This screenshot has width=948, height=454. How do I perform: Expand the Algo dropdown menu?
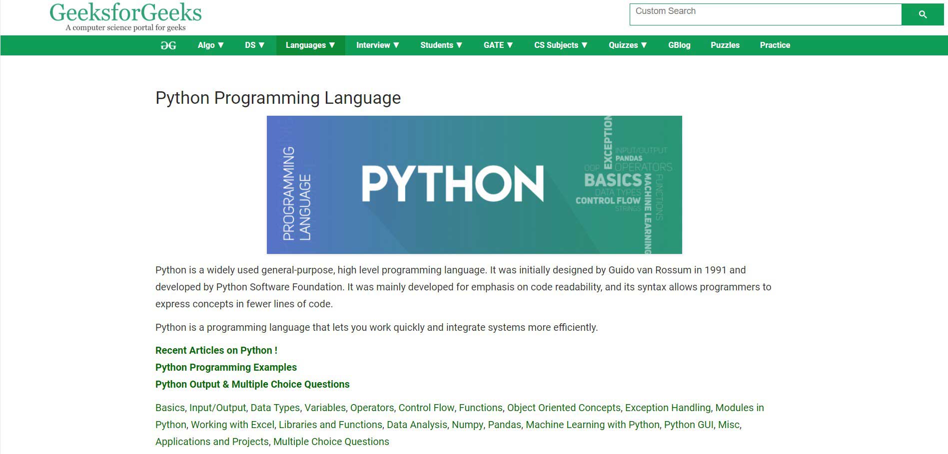click(210, 45)
